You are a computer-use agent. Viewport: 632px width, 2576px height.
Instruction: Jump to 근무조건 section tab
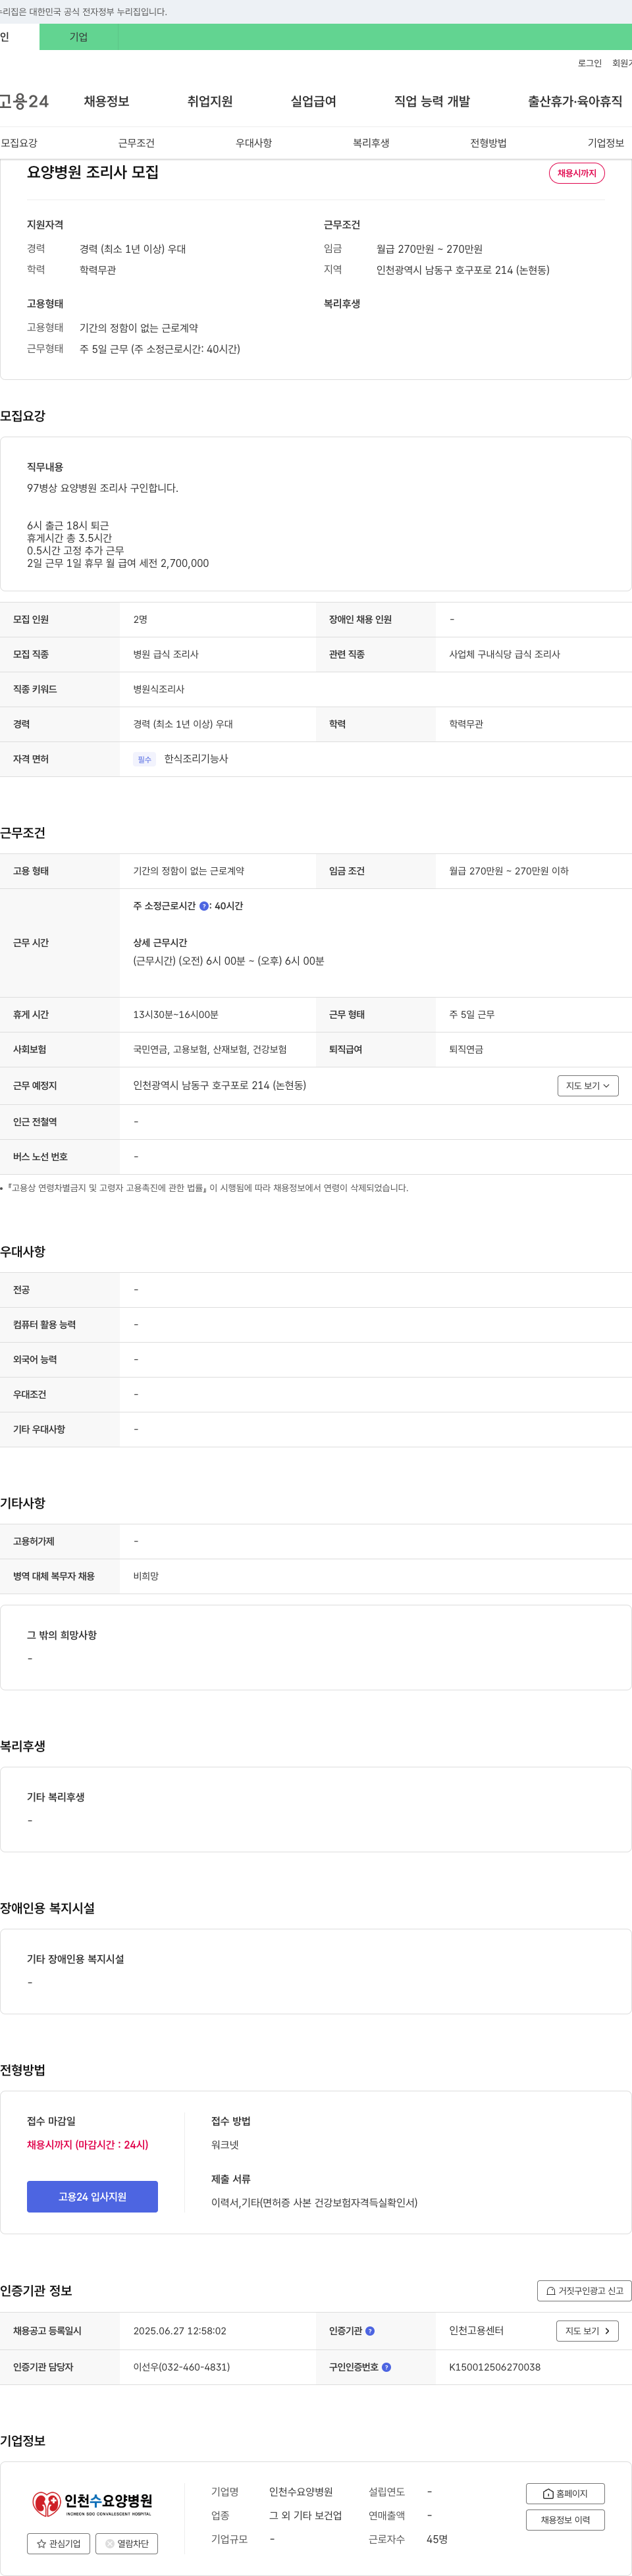tap(136, 143)
